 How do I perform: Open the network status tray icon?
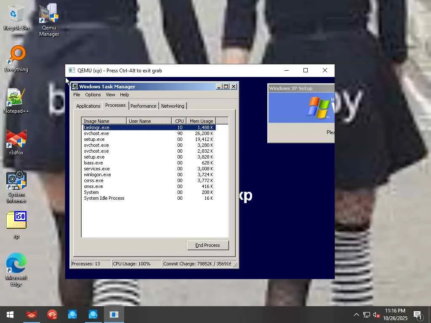[x=367, y=315]
